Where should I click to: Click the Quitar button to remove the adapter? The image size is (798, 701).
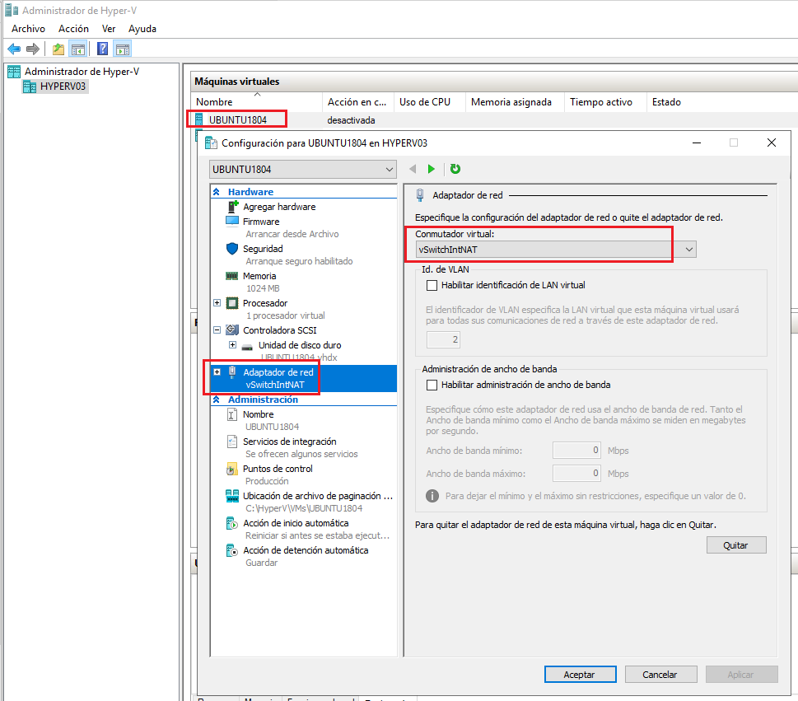(x=735, y=544)
